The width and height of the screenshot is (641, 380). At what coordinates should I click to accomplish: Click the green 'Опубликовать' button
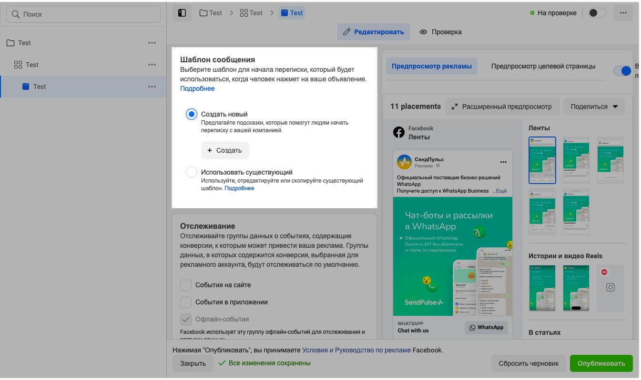[601, 363]
